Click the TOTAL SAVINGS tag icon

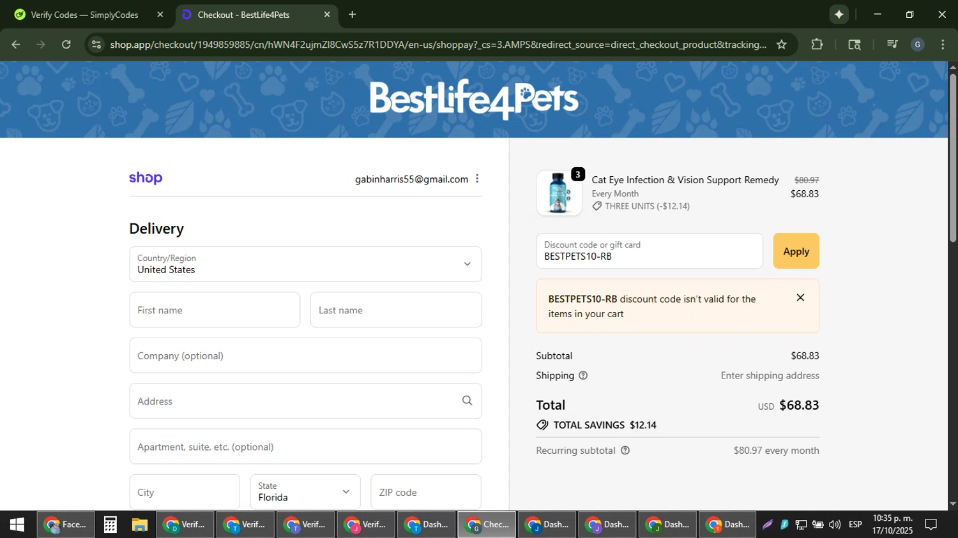point(542,425)
